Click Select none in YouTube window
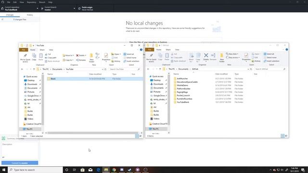Viewport: 308px width, 173px height. click(x=130, y=58)
